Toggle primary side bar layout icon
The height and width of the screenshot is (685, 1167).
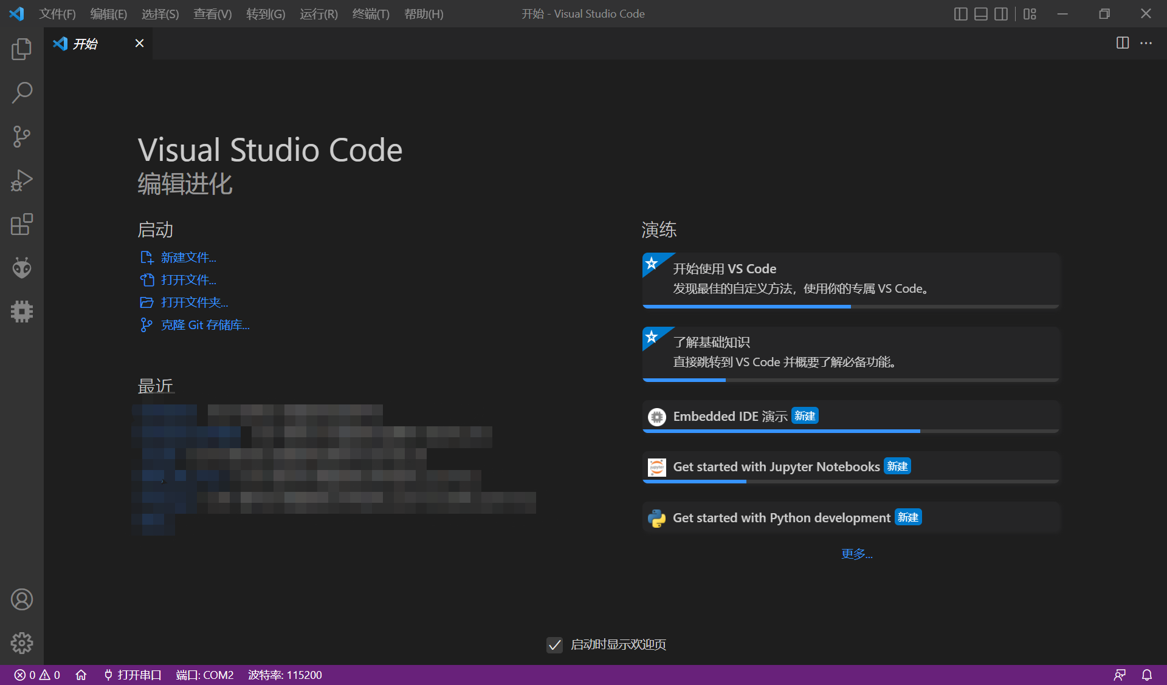[x=961, y=13]
